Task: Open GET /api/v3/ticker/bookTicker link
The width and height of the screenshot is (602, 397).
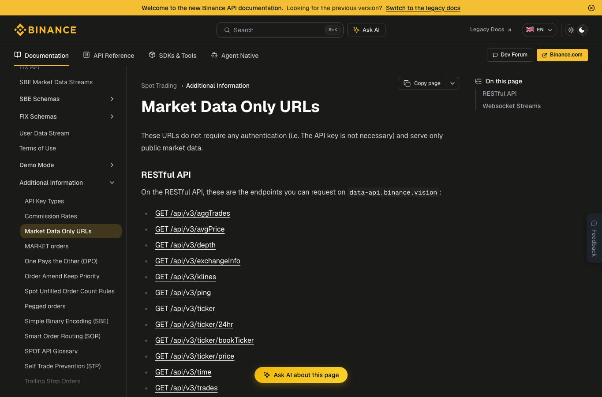Action: tap(204, 341)
